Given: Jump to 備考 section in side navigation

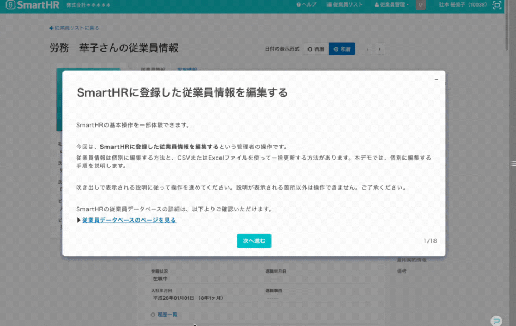Looking at the screenshot, I should 401,271.
